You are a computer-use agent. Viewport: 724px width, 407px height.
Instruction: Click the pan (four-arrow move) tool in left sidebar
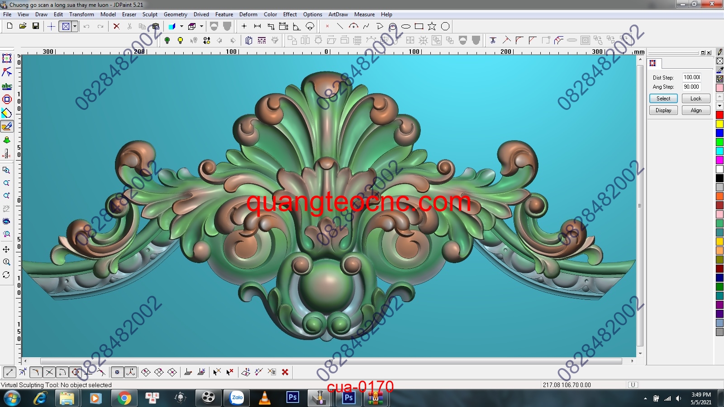point(6,249)
